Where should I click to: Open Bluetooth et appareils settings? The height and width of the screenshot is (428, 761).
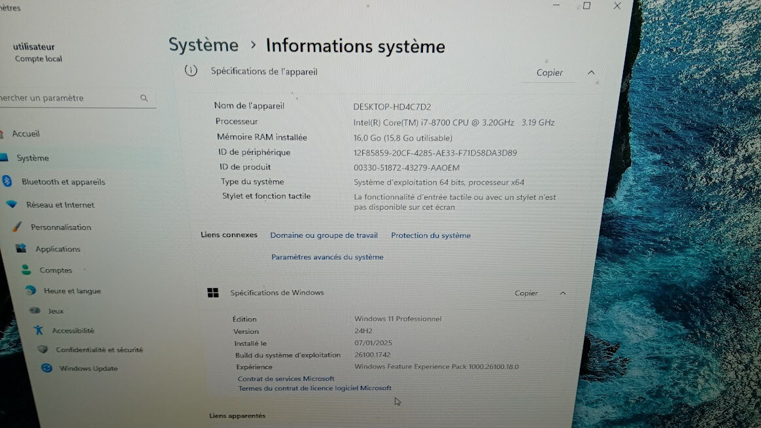point(63,182)
